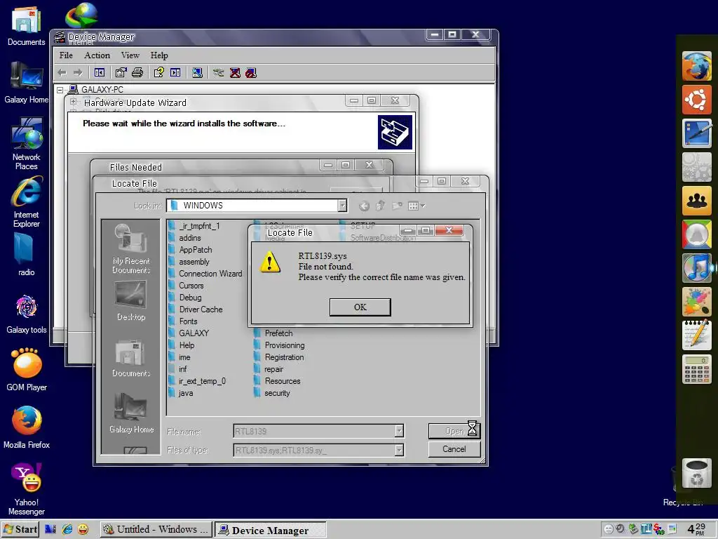Screen dimensions: 718x539
Task: Select the java folder
Action: (x=181, y=393)
